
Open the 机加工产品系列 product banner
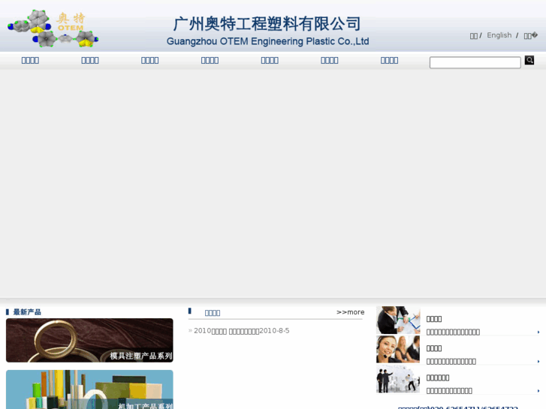[89, 389]
